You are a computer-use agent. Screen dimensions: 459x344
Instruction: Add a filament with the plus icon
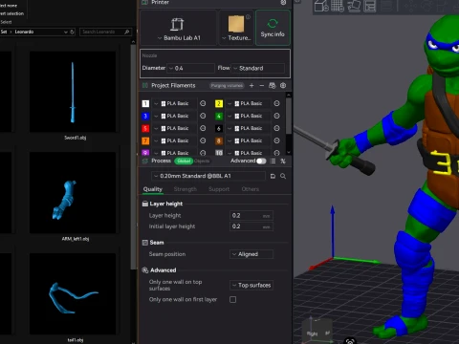pos(251,85)
